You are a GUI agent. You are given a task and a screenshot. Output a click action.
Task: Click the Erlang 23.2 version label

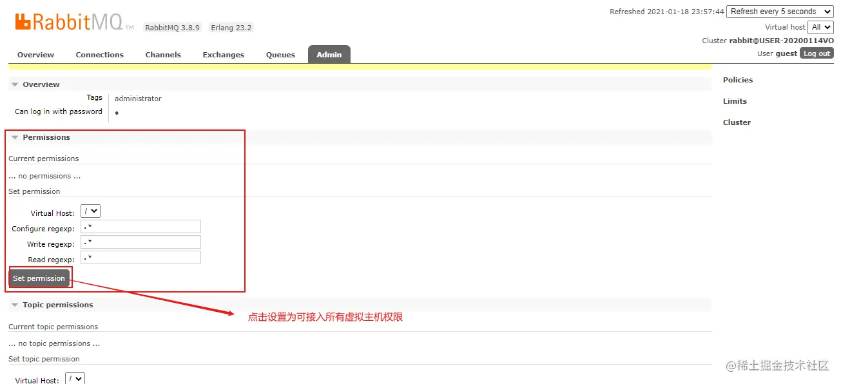point(231,28)
